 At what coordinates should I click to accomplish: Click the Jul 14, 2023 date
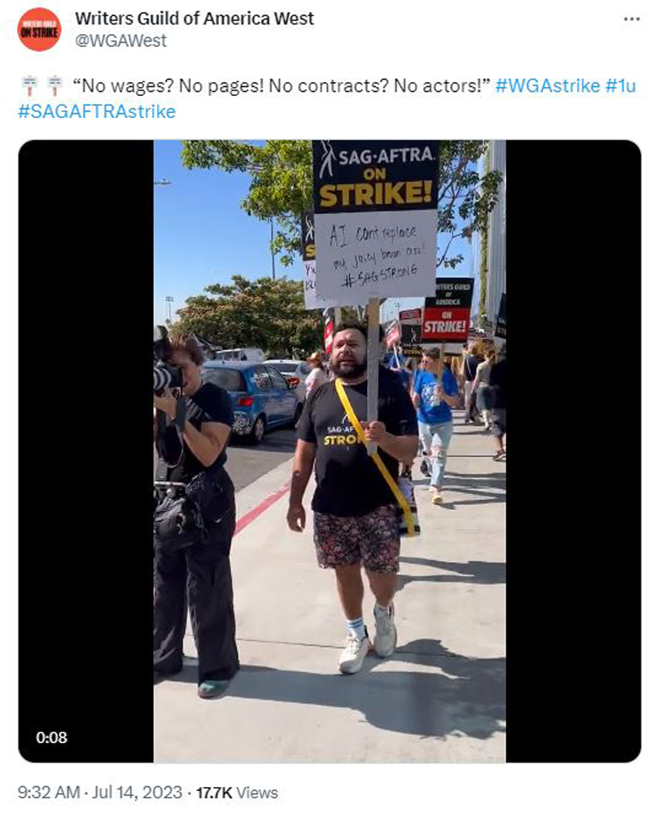tap(138, 793)
